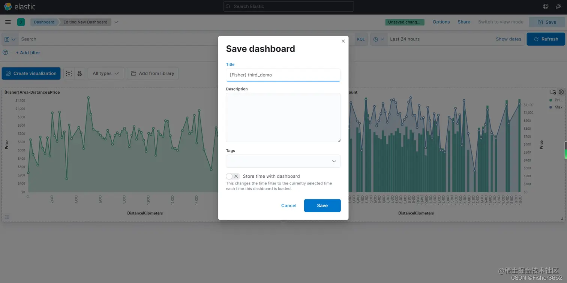Click the Add filter link
This screenshot has height=283, width=567.
(x=28, y=52)
